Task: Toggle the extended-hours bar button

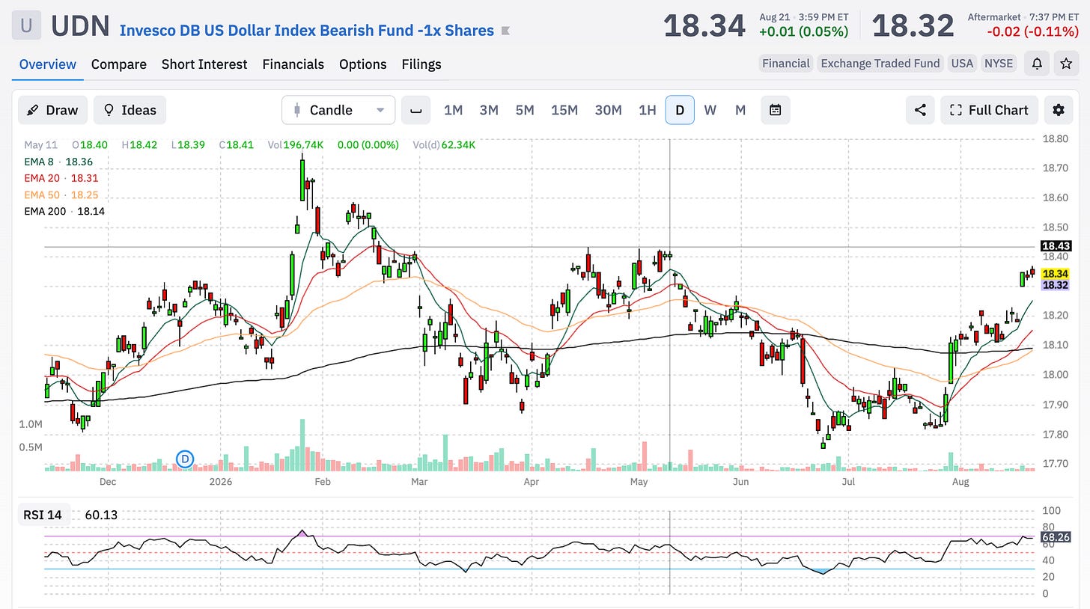Action: point(415,110)
